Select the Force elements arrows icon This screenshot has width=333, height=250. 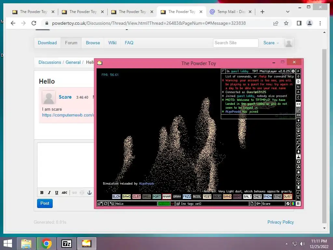pos(299,136)
